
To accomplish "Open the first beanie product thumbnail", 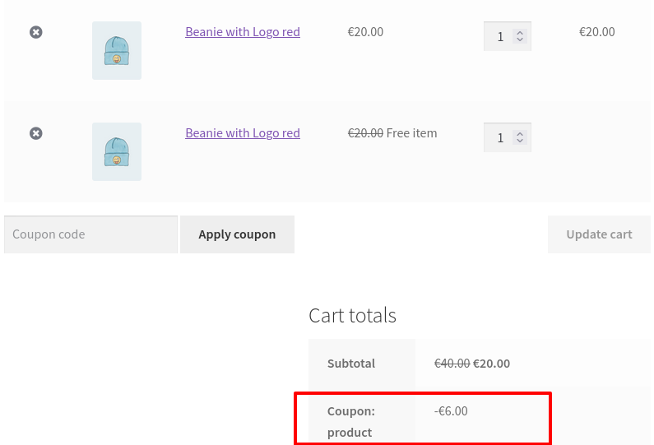I will (117, 50).
